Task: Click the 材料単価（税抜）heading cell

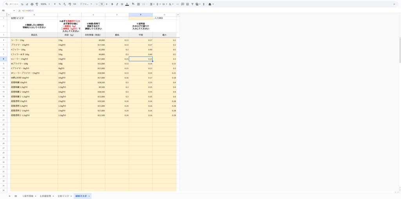Action: (93, 35)
